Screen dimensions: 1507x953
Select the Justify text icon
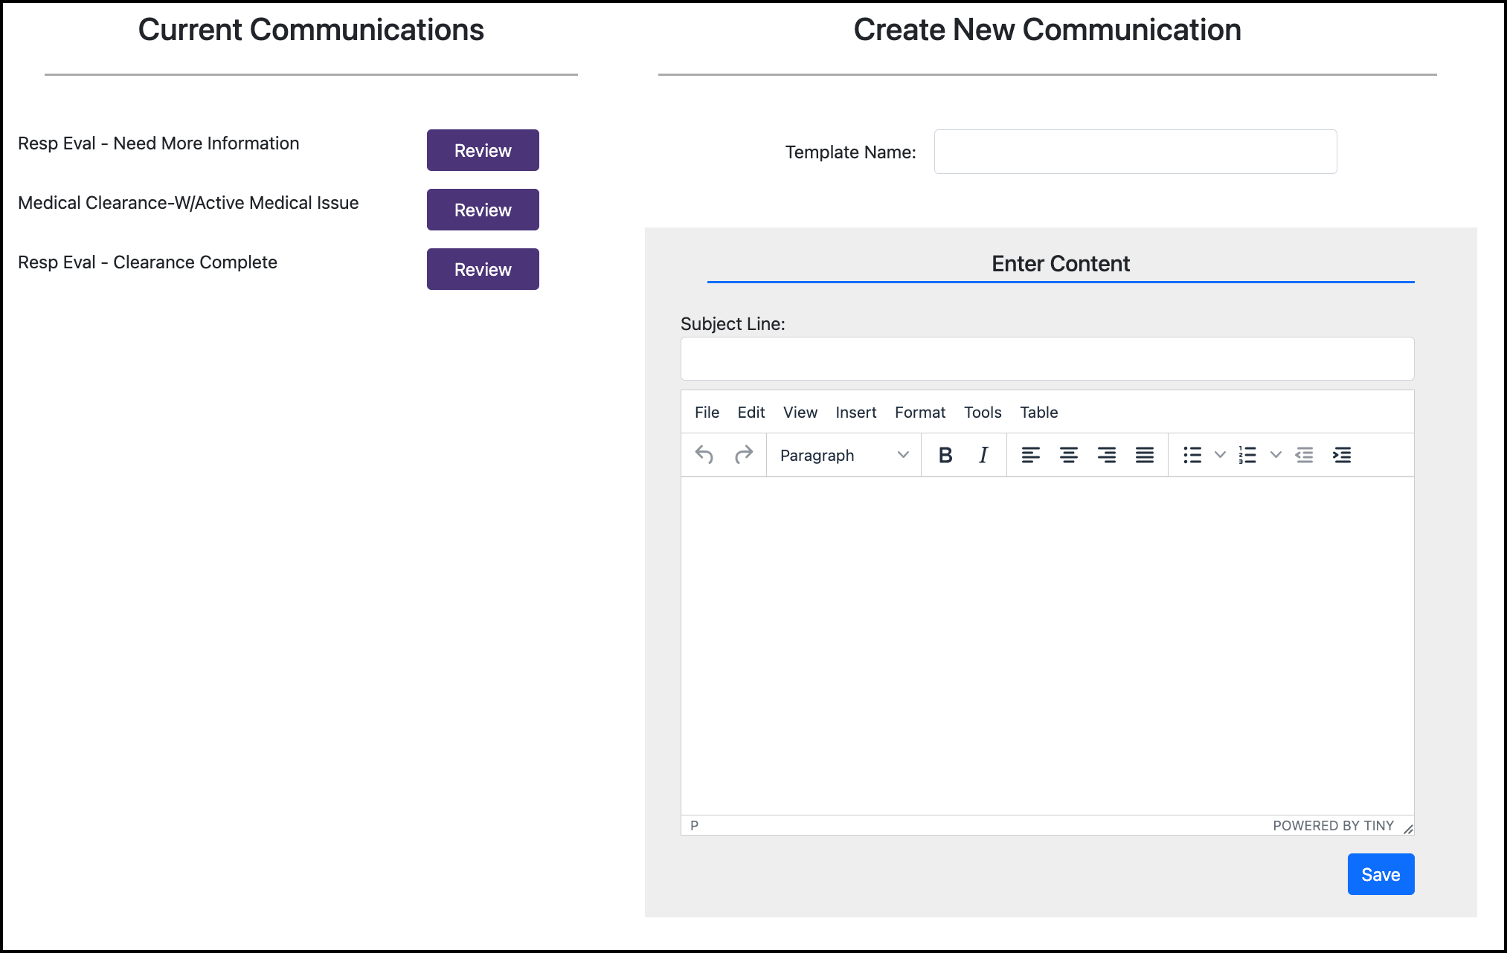(1145, 454)
